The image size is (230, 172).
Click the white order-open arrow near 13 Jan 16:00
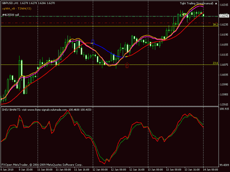(x=183, y=14)
